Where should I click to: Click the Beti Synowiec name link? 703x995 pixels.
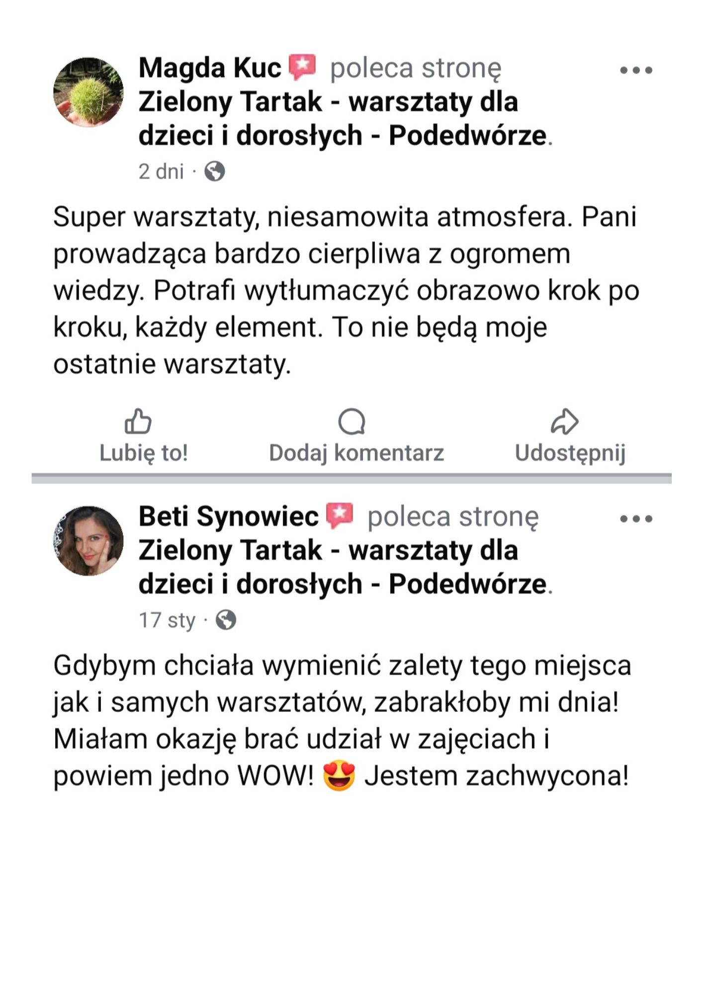click(x=228, y=516)
